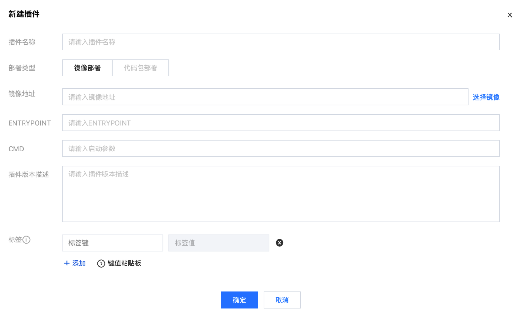Click the plus icon to add a tag
522x315 pixels.
tap(67, 263)
